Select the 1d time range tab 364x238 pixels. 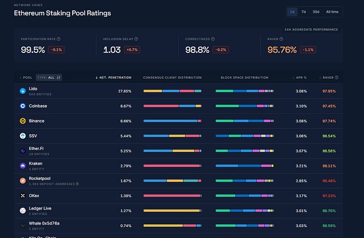(x=292, y=12)
